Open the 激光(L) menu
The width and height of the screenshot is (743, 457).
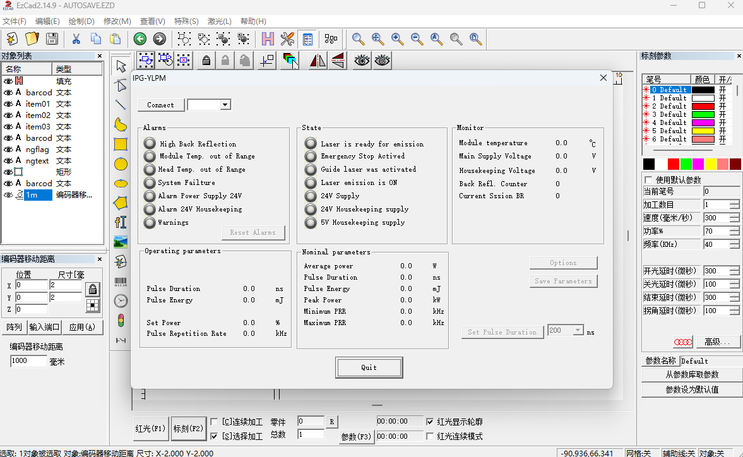[220, 21]
